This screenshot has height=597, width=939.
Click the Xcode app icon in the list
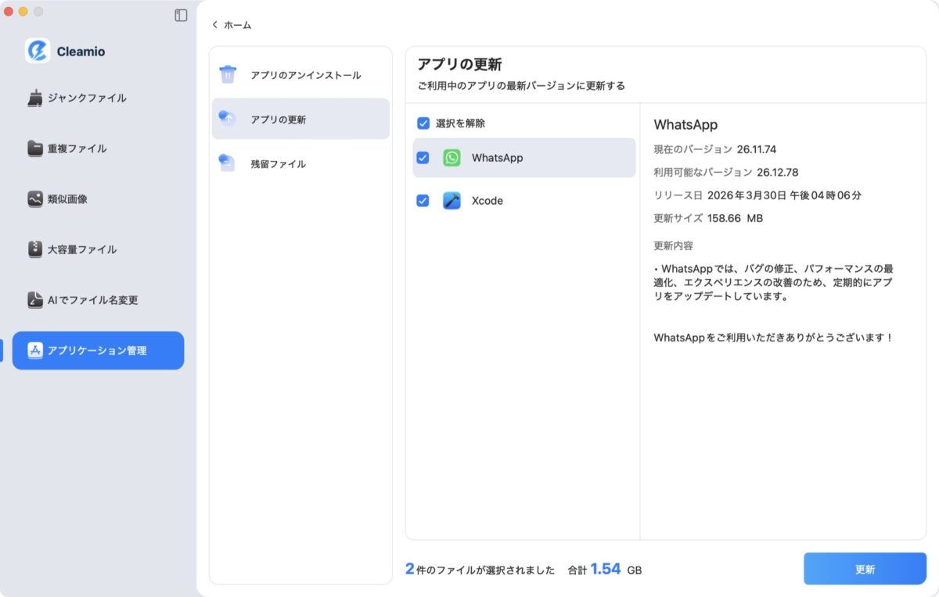point(452,201)
